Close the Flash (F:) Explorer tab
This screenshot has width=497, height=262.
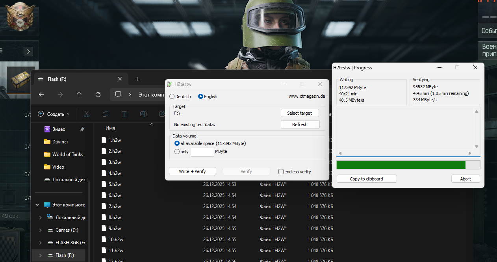coord(120,79)
